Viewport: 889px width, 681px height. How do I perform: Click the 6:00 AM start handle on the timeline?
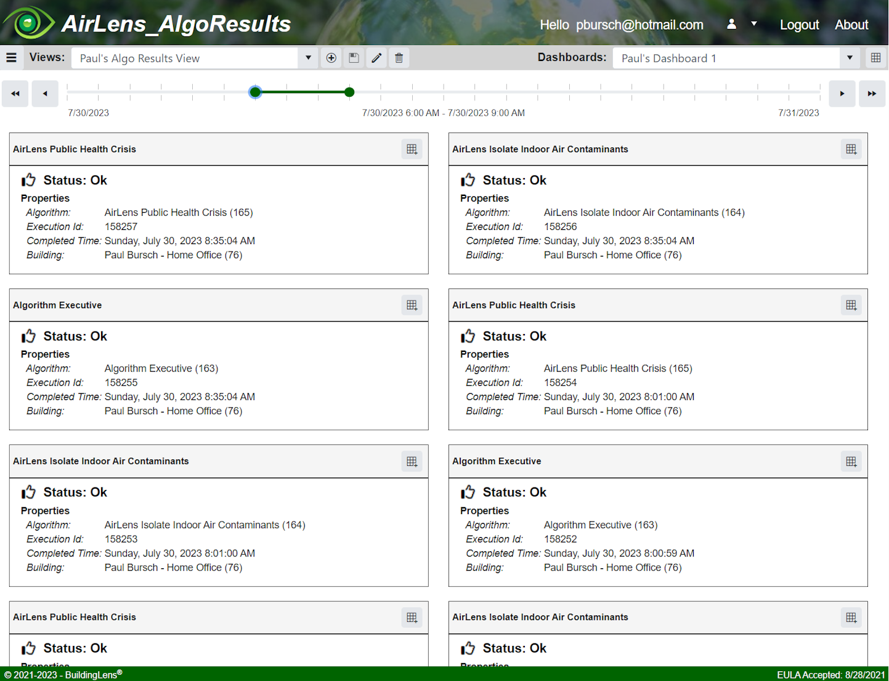pos(255,92)
